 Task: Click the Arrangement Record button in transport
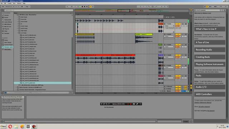tap(84, 6)
